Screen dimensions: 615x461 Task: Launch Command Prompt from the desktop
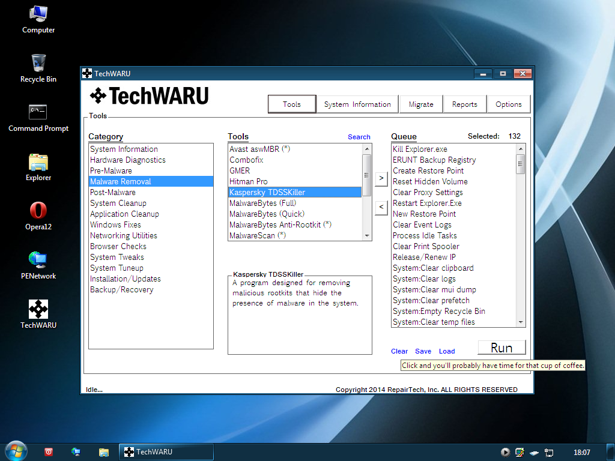coord(38,118)
